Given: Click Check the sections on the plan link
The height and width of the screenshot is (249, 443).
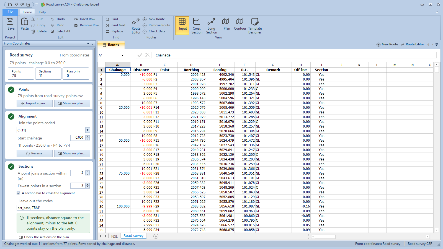Looking at the screenshot, I should (x=45, y=237).
